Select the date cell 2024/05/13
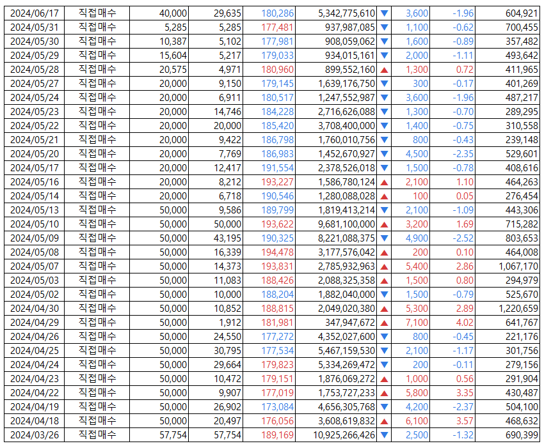The height and width of the screenshot is (446, 551). pyautogui.click(x=35, y=210)
